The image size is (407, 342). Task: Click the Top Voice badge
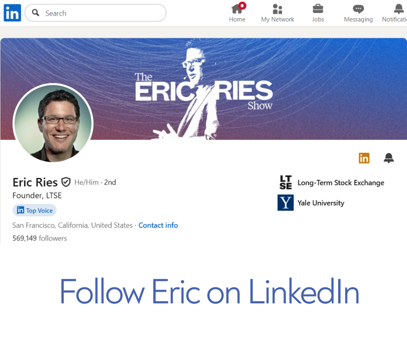(35, 210)
